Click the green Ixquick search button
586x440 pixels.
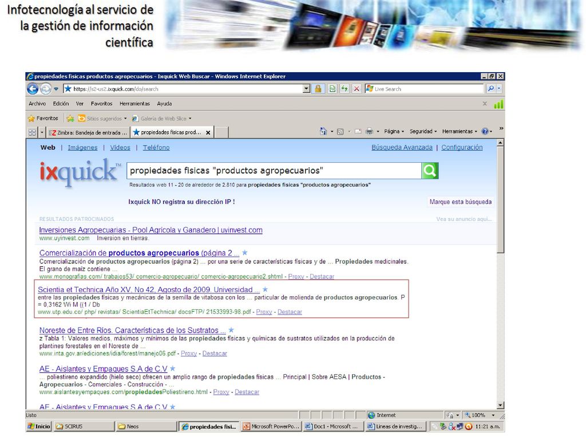[430, 171]
